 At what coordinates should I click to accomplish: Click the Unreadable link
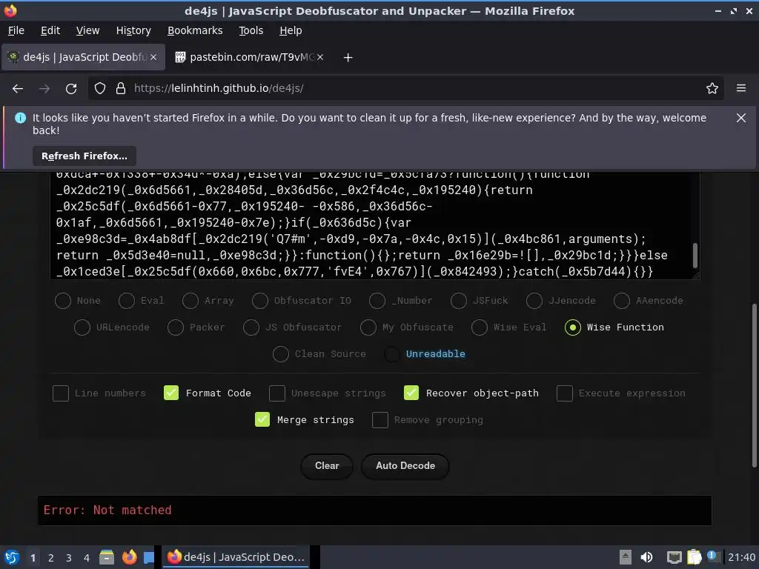click(x=436, y=353)
